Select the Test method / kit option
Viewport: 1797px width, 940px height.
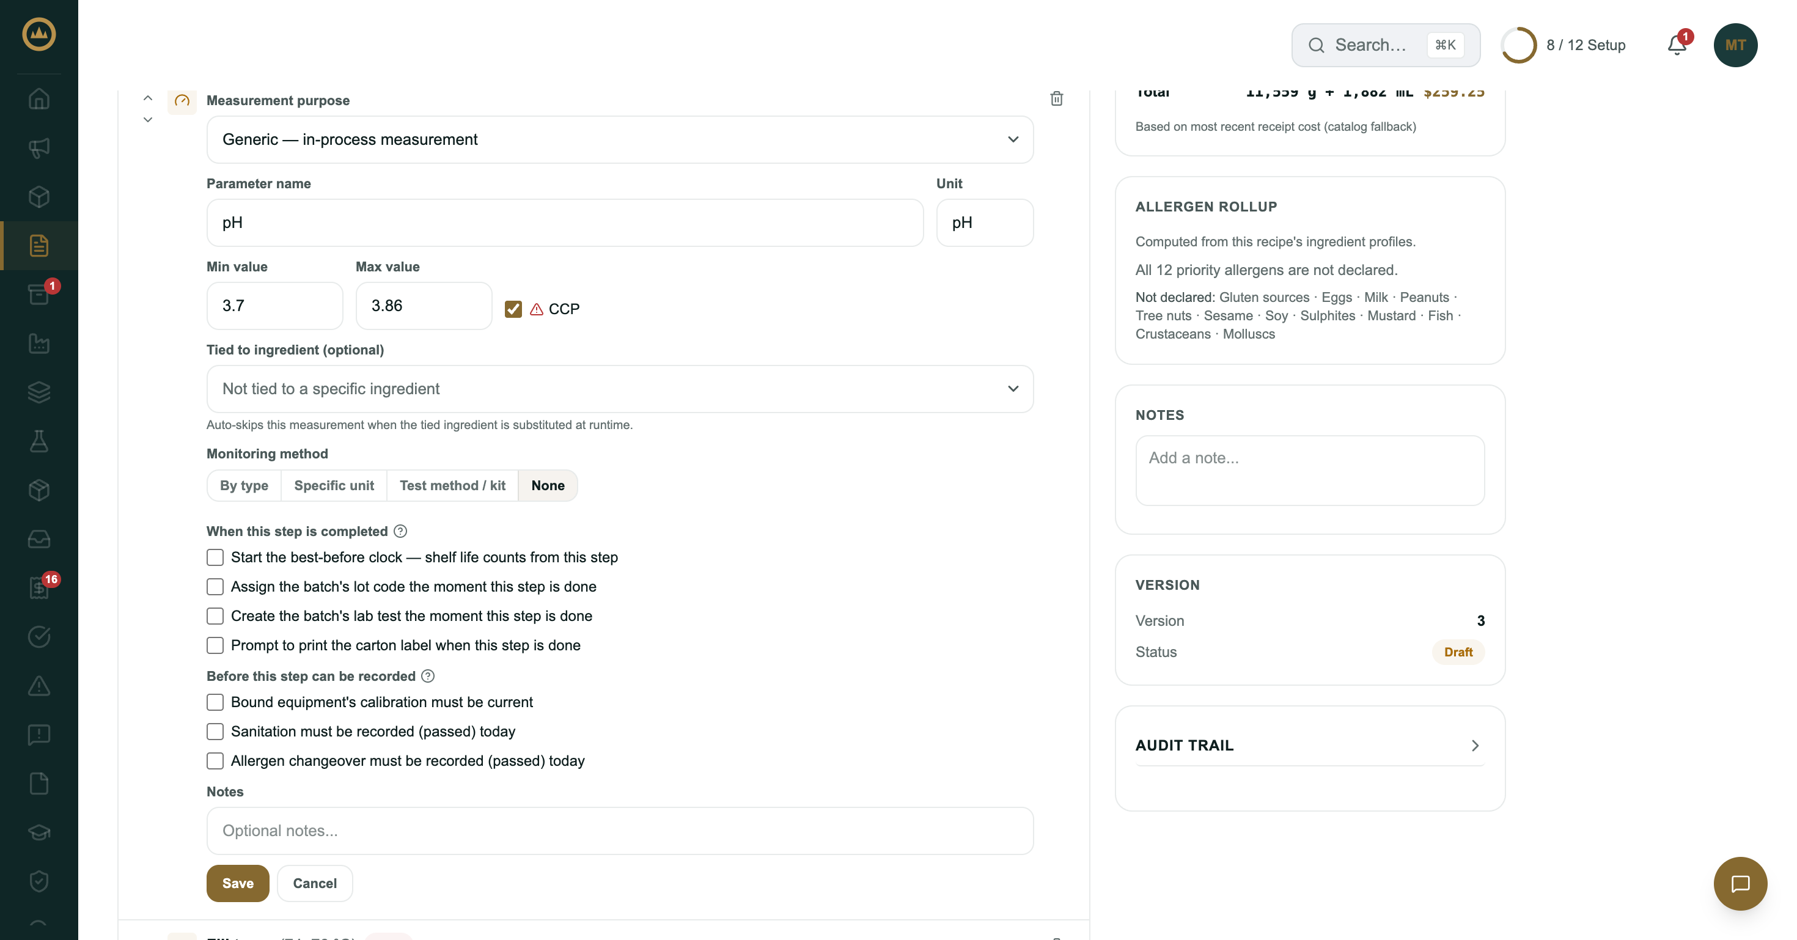pos(452,485)
